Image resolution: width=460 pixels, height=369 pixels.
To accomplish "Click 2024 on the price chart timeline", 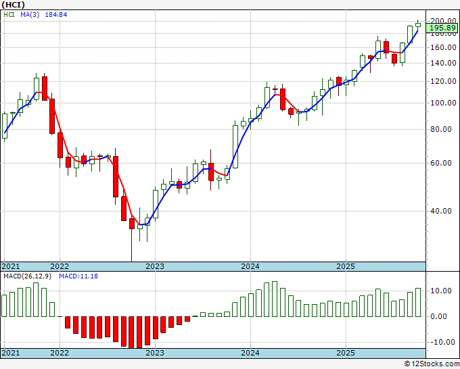I will (x=250, y=266).
